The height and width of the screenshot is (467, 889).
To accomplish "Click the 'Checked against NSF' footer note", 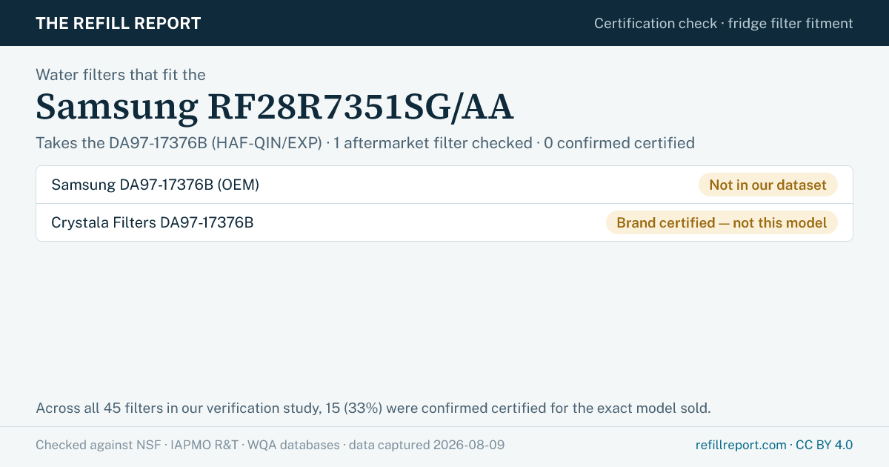I will tap(270, 445).
